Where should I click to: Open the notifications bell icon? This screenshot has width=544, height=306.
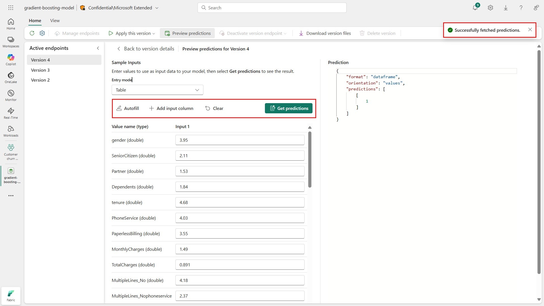click(475, 8)
